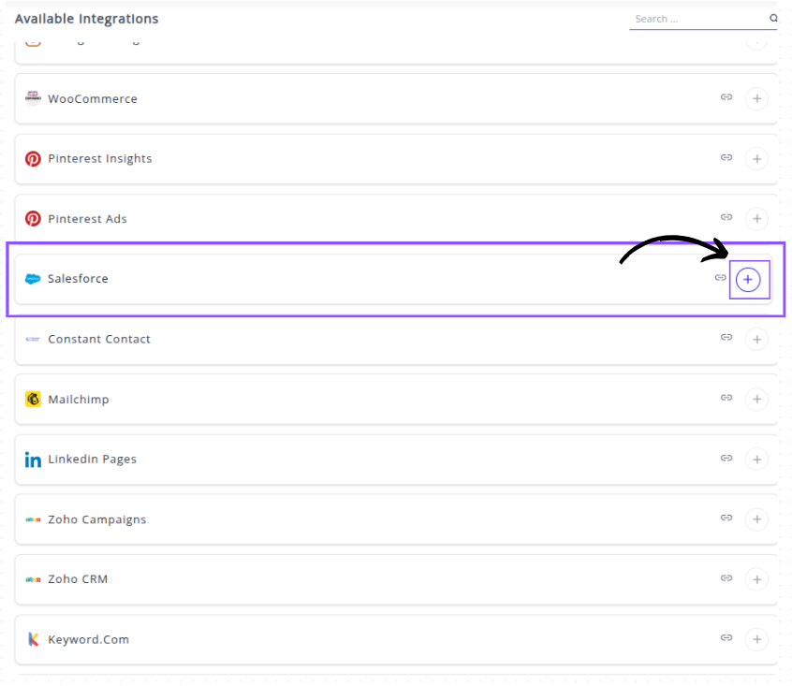Click the Pinterest Ads link icon
Viewport: 792px width, 686px height.
[726, 217]
